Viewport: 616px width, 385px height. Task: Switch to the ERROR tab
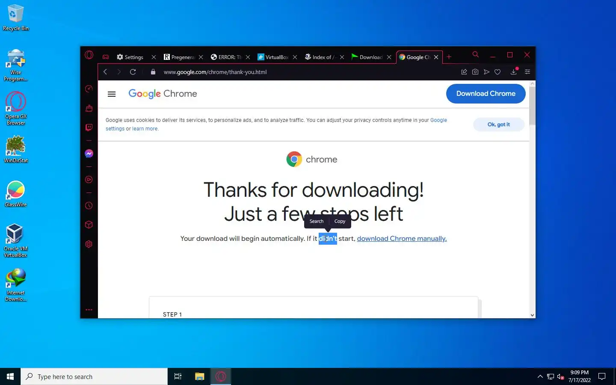[x=227, y=57]
